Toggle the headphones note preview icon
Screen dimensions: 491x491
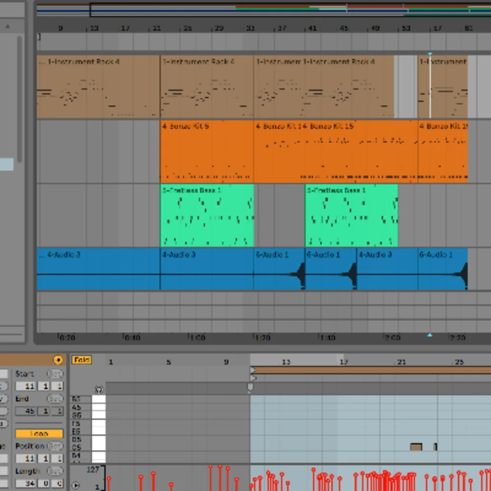[x=99, y=389]
